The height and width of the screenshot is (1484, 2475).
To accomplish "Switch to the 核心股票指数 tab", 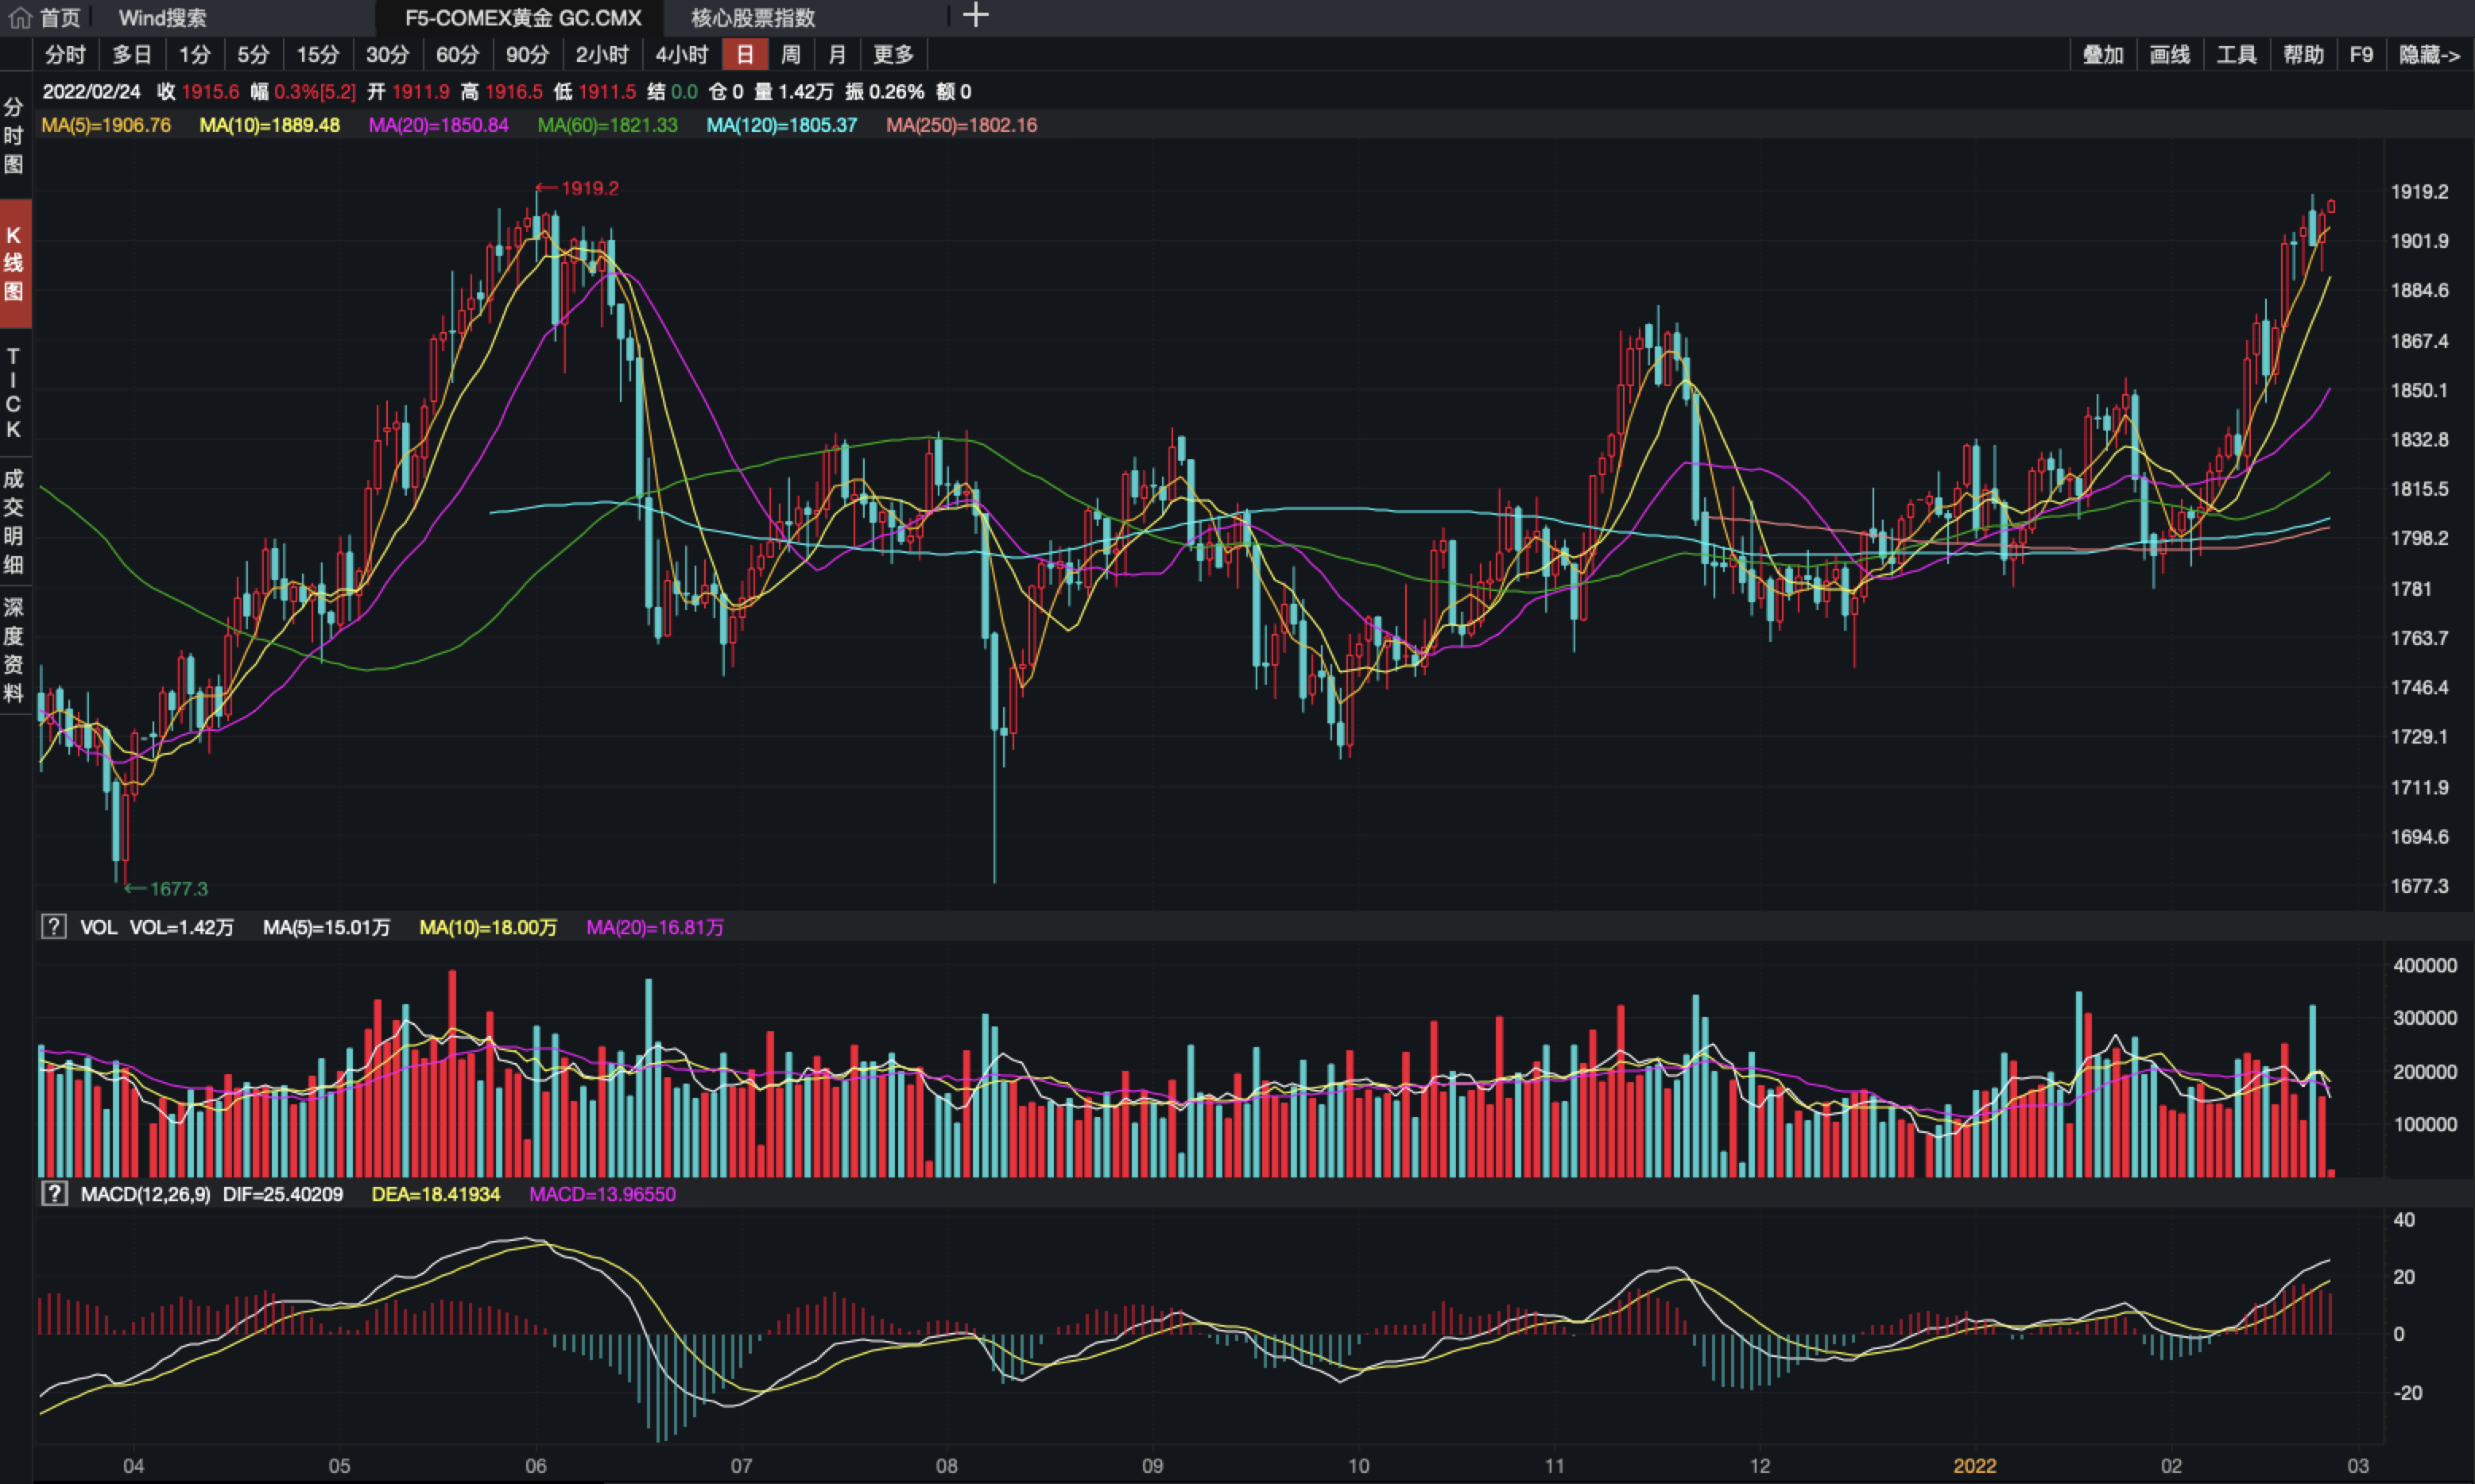I will point(753,18).
